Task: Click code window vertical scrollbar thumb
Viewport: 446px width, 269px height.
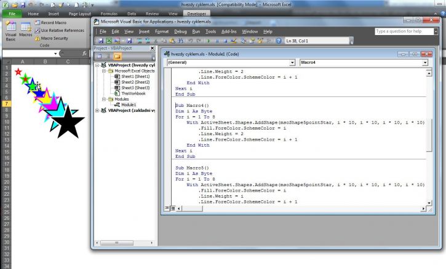Action: click(429, 136)
